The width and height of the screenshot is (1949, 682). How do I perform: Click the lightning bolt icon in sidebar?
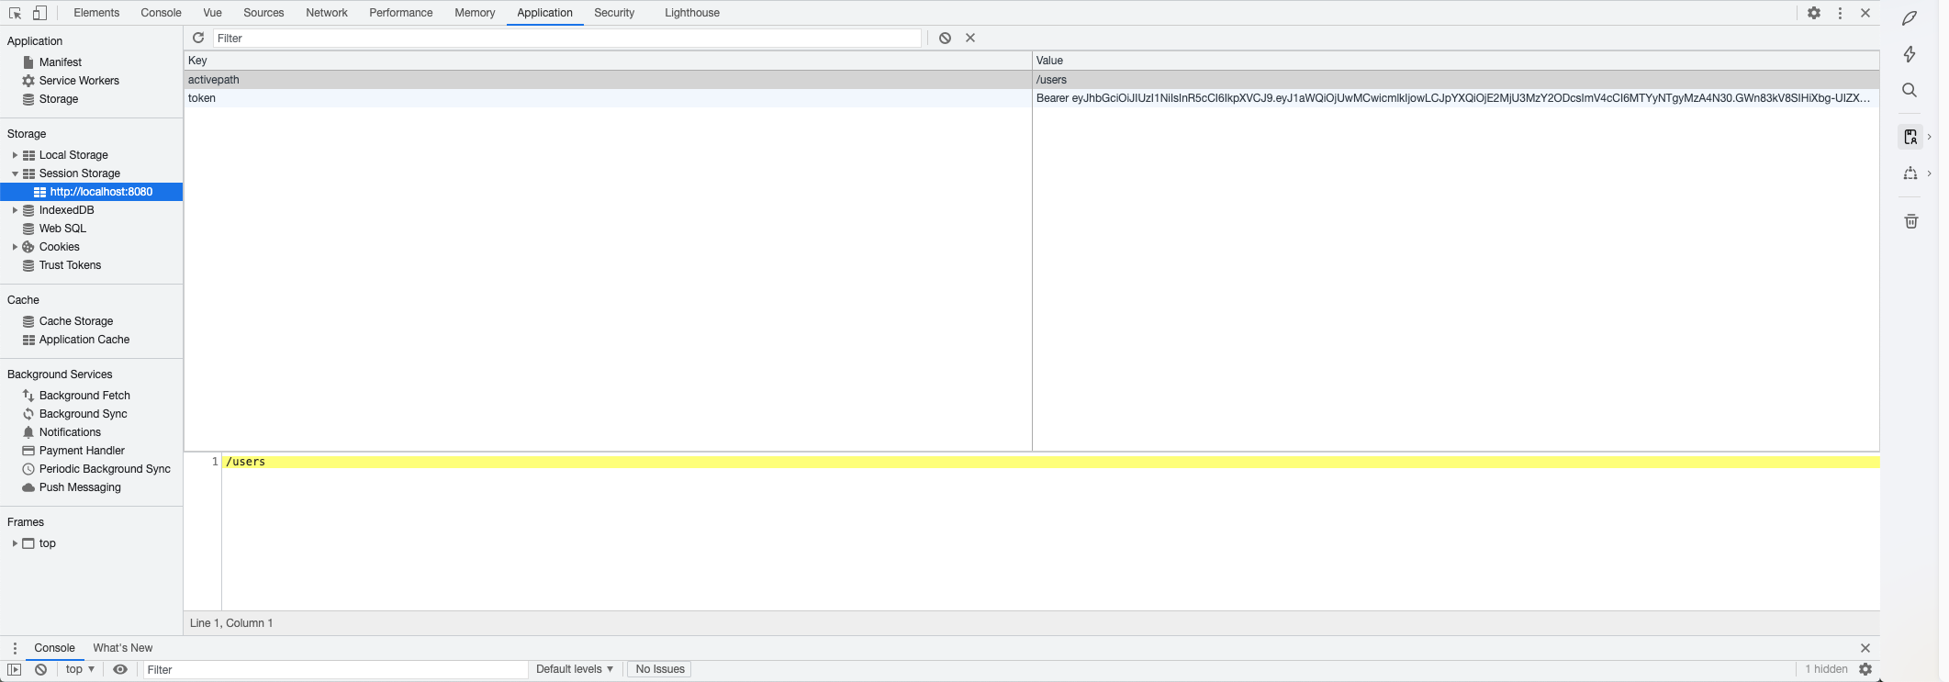coord(1910,54)
